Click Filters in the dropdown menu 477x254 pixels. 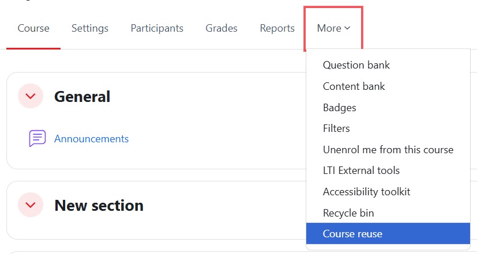coord(336,128)
